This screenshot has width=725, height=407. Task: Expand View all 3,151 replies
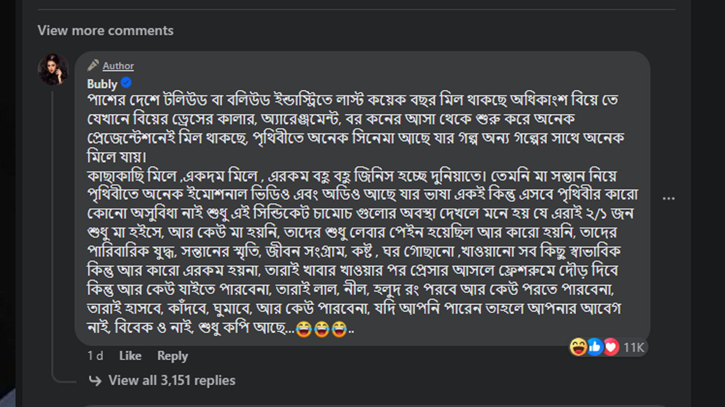172,381
